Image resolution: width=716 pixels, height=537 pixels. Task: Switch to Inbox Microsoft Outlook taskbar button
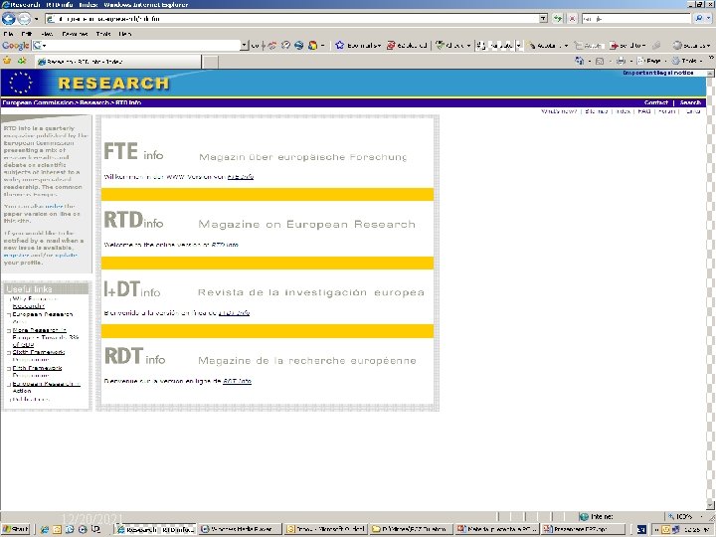click(x=326, y=529)
